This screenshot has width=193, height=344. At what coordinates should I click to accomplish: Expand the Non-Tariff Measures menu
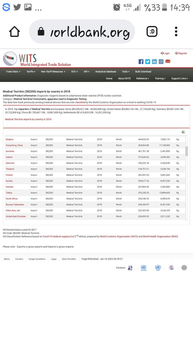53,72
